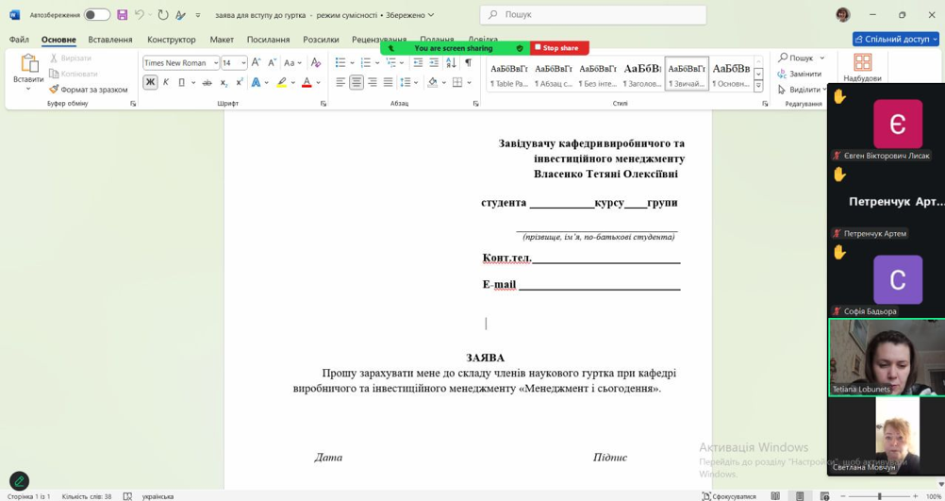Switch to the Макет tab
The image size is (945, 501).
point(222,40)
